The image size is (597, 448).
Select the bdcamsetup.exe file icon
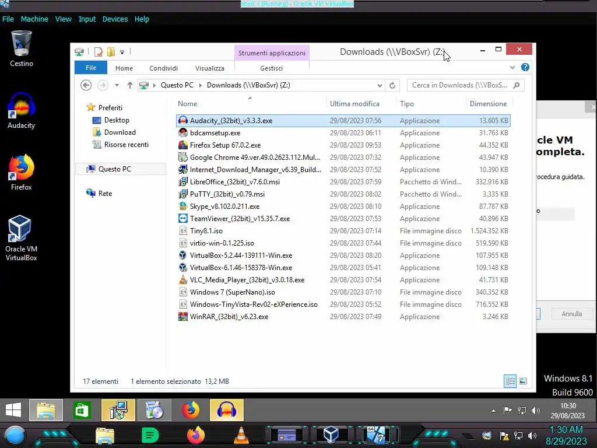coord(182,132)
